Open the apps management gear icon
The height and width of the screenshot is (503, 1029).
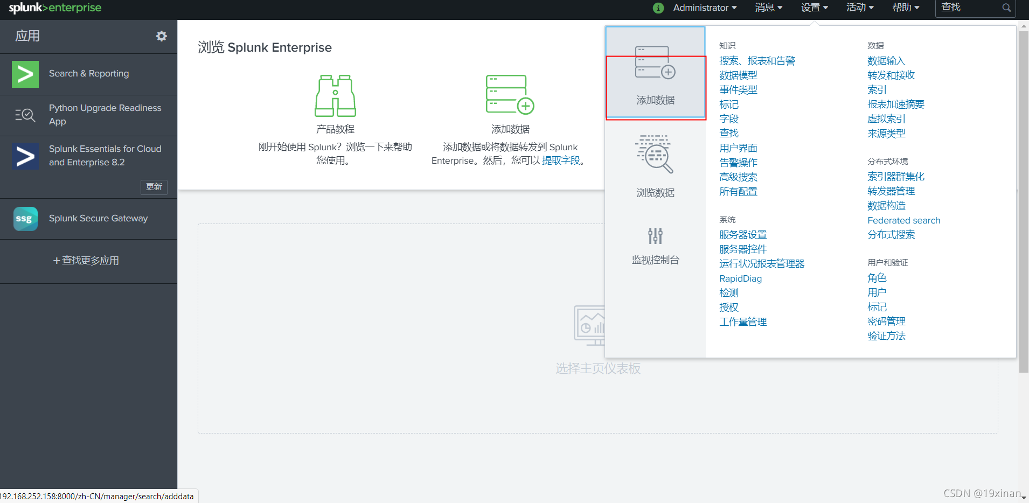(x=162, y=36)
